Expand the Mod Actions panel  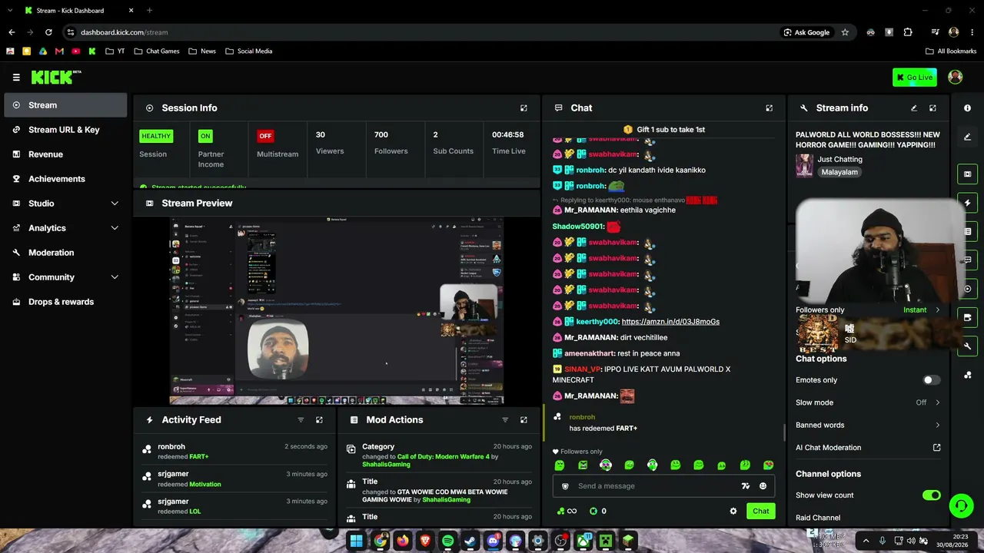pyautogui.click(x=524, y=420)
